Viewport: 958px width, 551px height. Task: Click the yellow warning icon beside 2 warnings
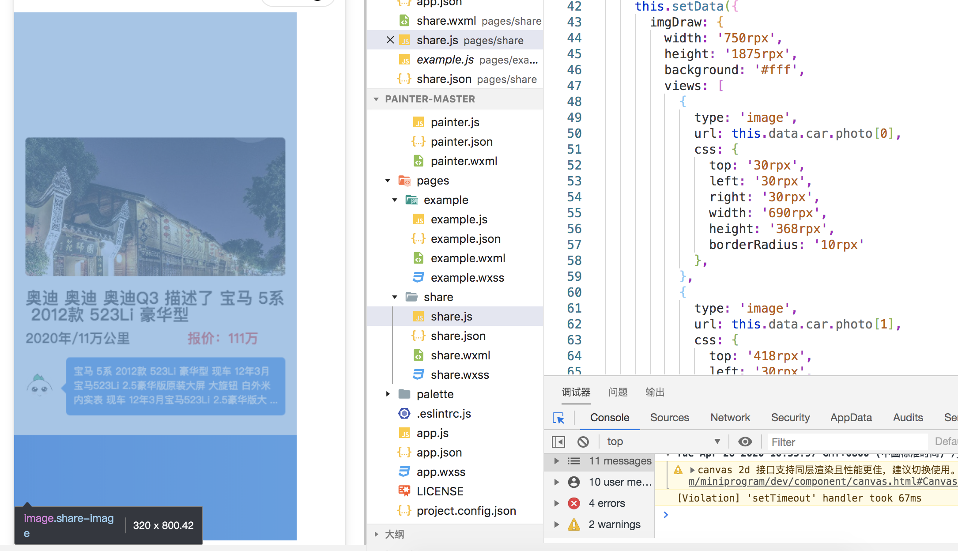coord(574,525)
